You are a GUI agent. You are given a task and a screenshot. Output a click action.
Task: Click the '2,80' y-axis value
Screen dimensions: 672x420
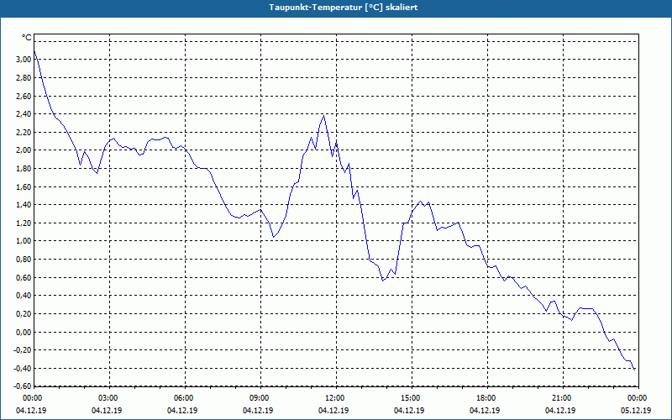tap(24, 78)
